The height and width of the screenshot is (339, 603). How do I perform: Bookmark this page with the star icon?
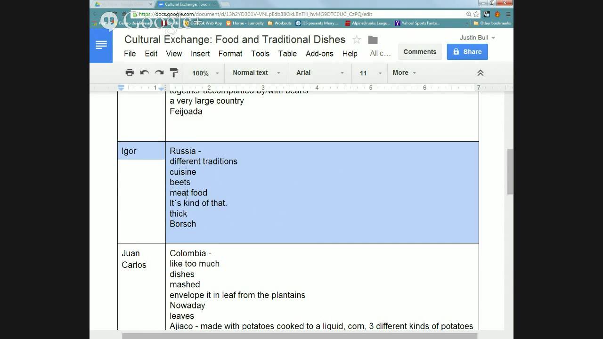click(x=476, y=14)
